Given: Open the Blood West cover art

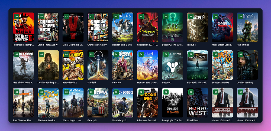Looking at the screenshot, I should click(198, 103).
